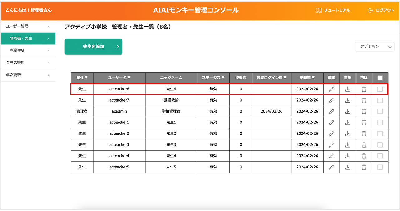Open 児童生徒 in the sidebar

(28, 51)
